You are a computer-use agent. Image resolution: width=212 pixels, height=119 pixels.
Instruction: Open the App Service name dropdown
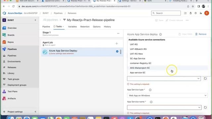tap(164, 107)
